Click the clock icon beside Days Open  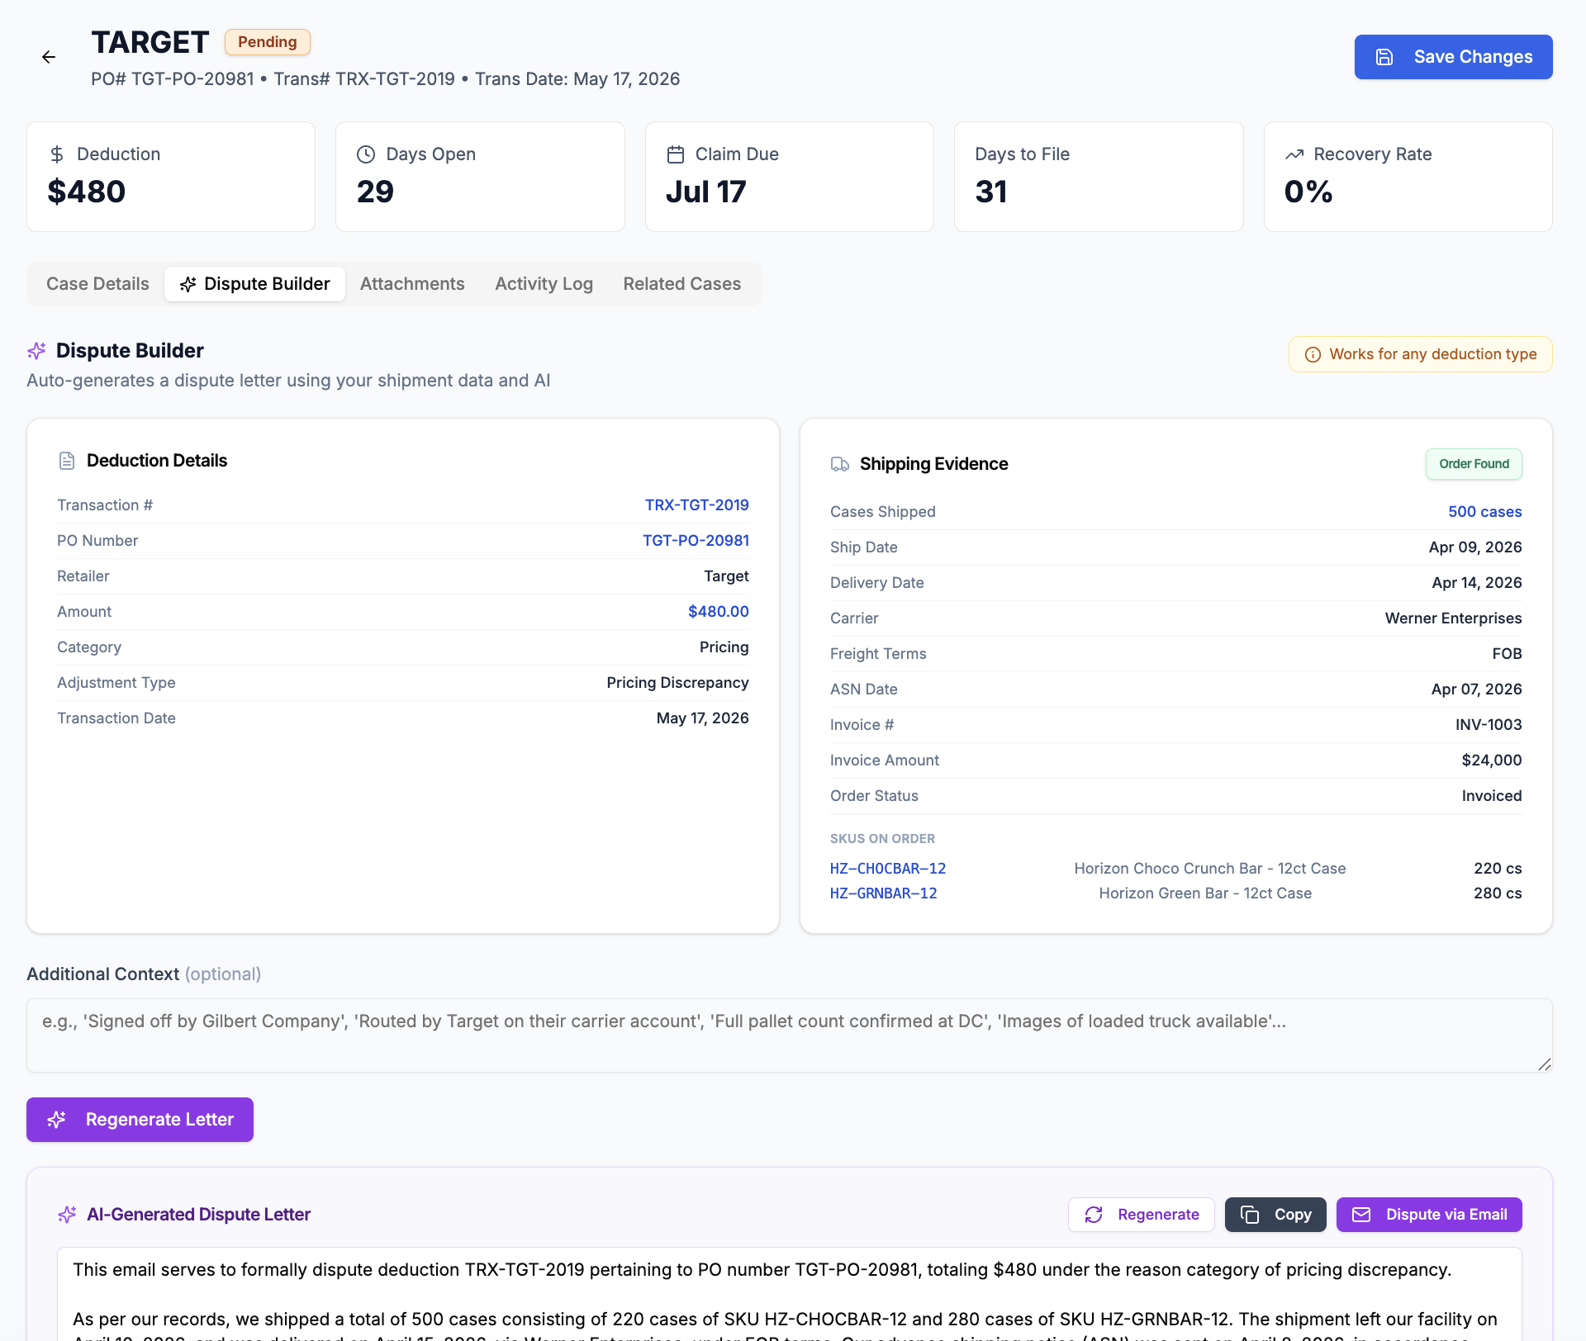366,154
